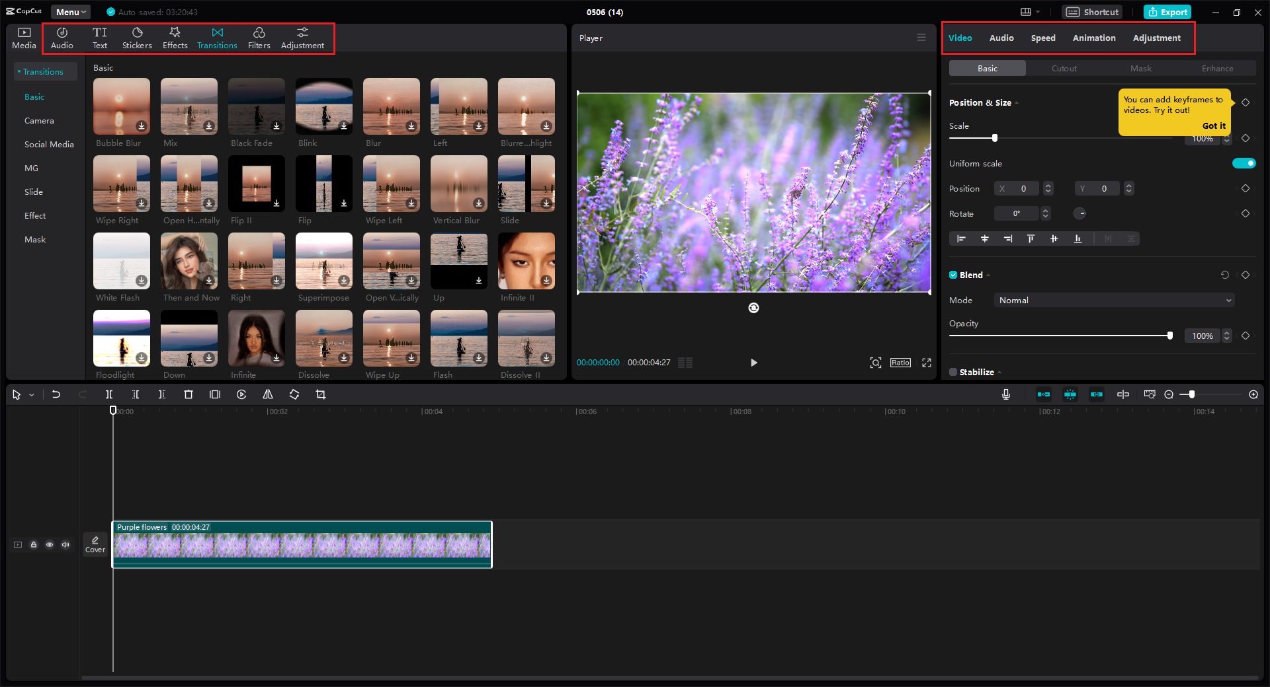Viewport: 1270px width, 687px height.
Task: Switch to the Cutout tab
Action: point(1064,68)
